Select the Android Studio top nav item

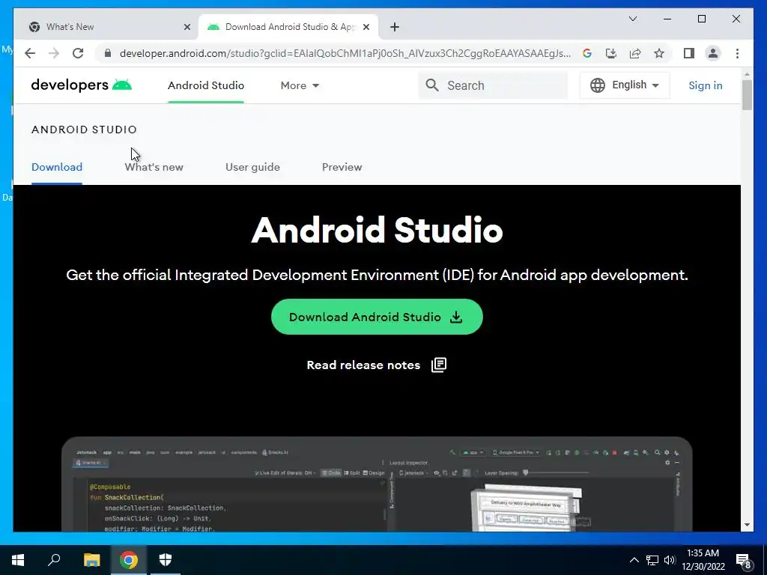coord(206,85)
